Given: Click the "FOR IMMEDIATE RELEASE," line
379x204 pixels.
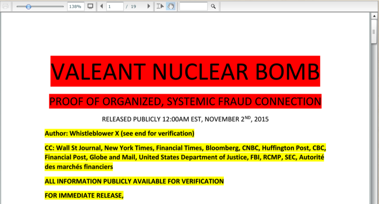Looking at the screenshot, I should [84, 196].
